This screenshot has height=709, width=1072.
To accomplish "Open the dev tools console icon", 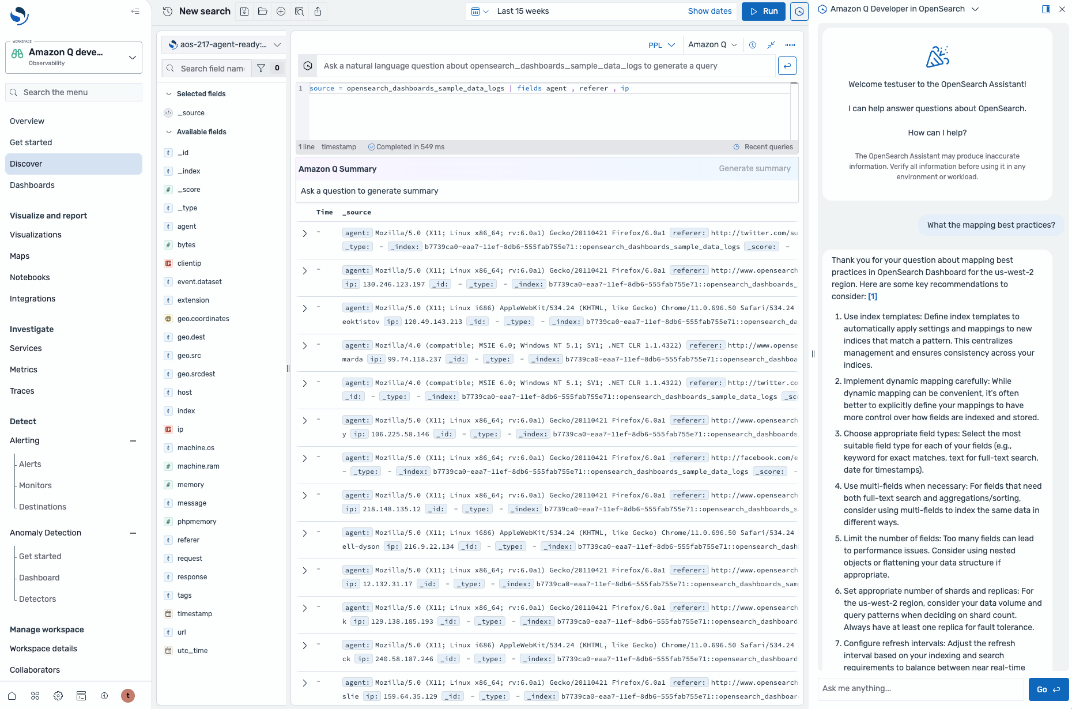I will tap(81, 696).
